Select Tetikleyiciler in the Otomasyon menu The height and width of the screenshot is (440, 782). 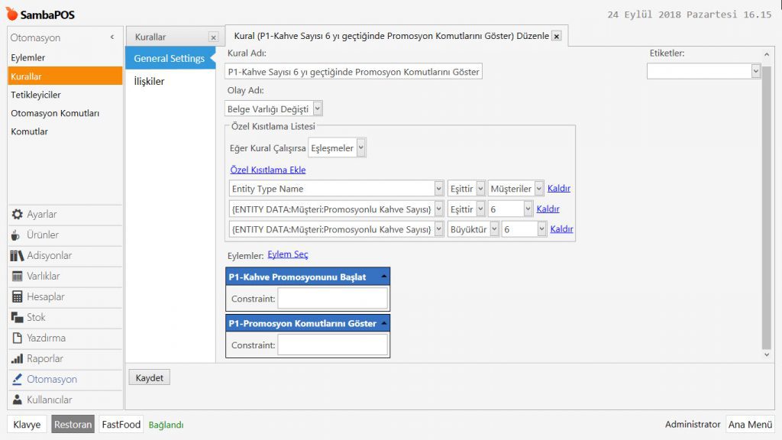36,95
